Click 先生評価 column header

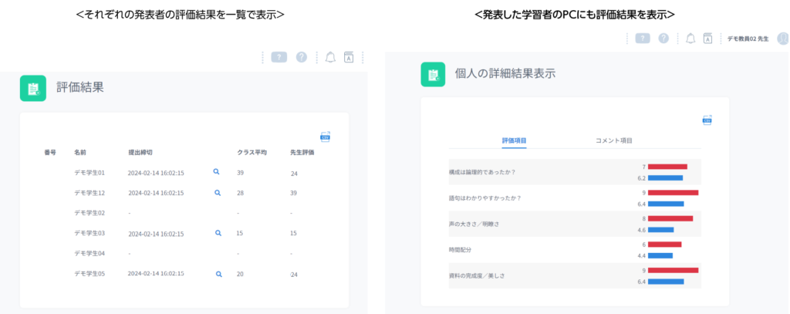click(x=302, y=152)
